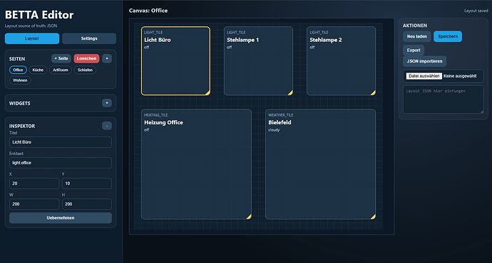Image resolution: width=492 pixels, height=263 pixels.
Task: Click the Neu laden button
Action: [417, 36]
